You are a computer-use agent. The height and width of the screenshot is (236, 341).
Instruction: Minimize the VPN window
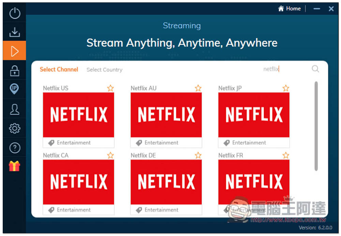click(317, 9)
